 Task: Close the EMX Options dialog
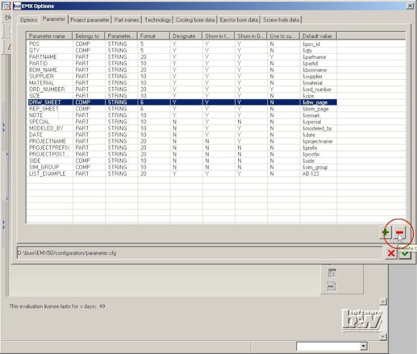coord(410,6)
